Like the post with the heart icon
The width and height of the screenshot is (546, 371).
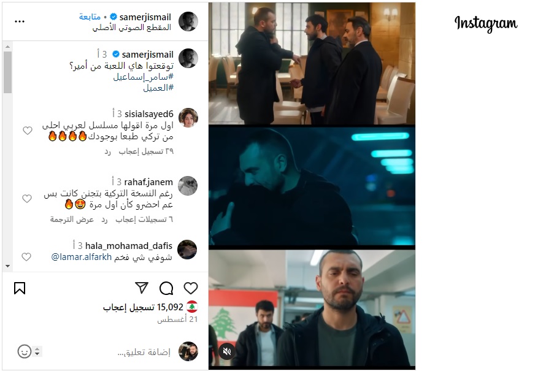(190, 288)
